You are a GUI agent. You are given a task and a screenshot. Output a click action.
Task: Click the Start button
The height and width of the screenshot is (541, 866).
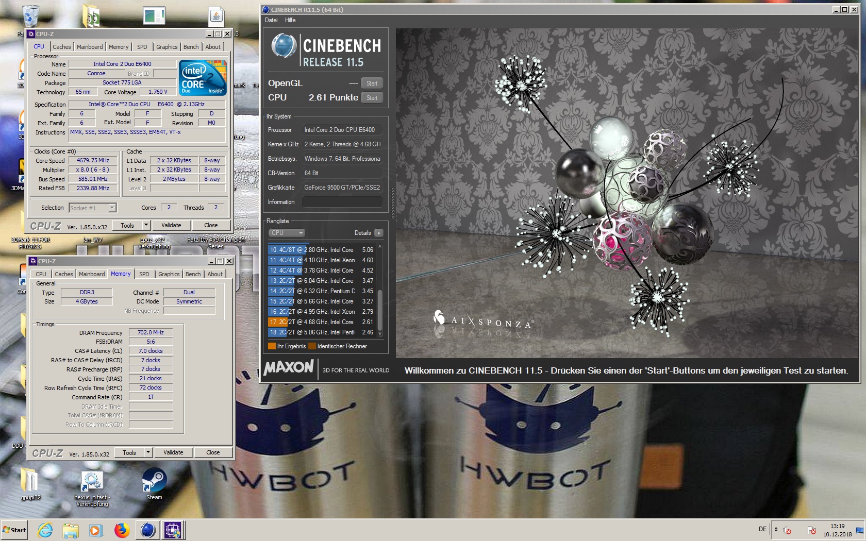click(15, 530)
